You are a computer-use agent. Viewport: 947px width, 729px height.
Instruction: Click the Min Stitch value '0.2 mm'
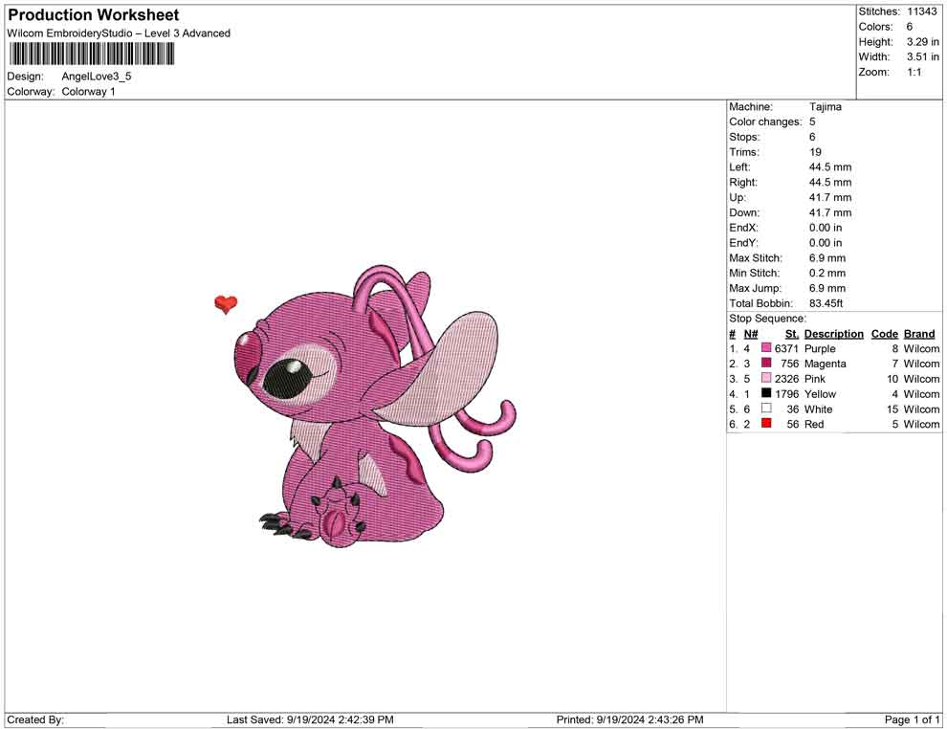[827, 273]
